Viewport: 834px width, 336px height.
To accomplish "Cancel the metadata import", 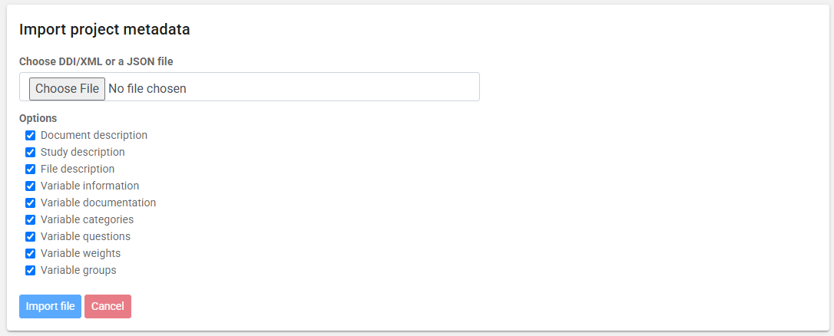I will click(108, 306).
